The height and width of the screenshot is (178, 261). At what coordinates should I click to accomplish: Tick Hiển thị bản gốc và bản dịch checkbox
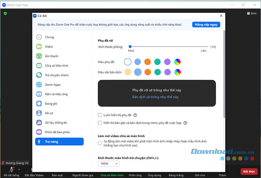[x=100, y=123]
